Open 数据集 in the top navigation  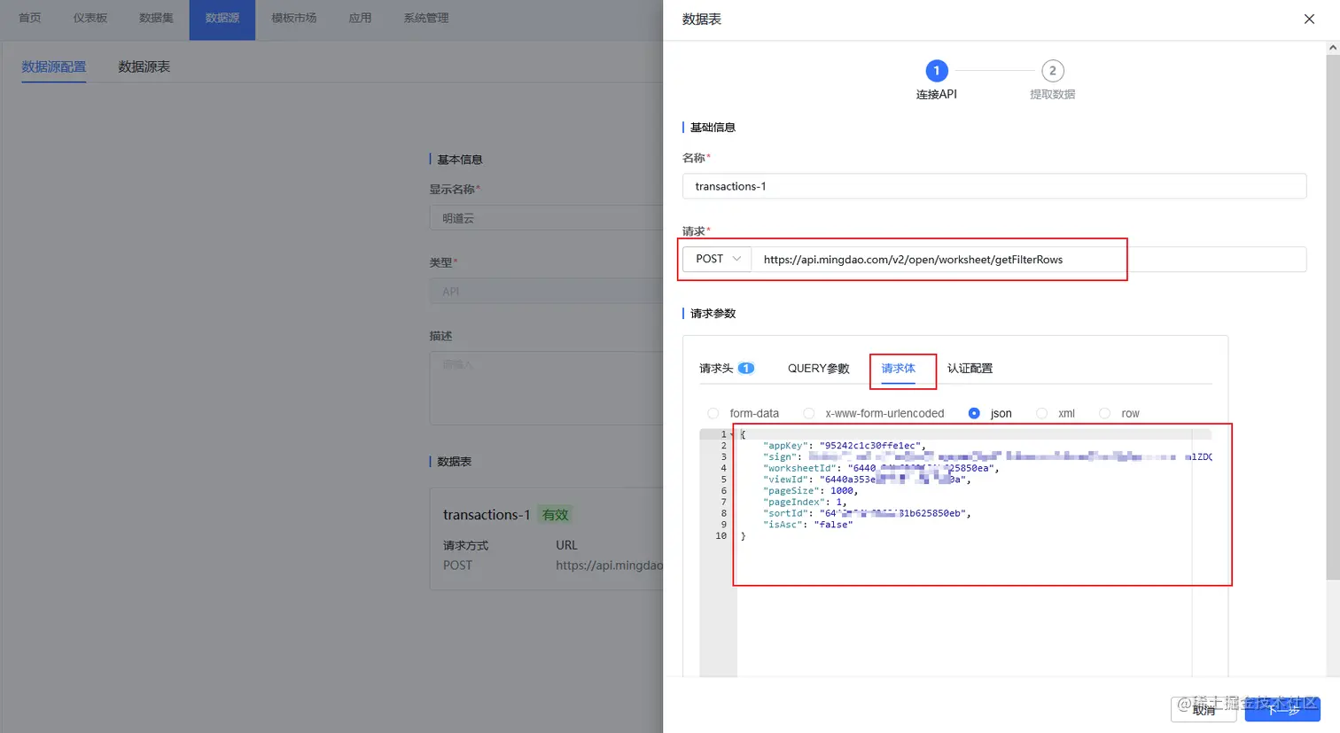point(156,18)
